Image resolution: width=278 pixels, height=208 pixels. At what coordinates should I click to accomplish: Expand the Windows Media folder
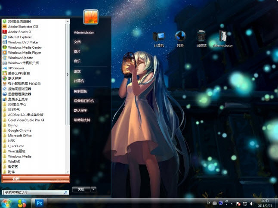pyautogui.click(x=17, y=156)
